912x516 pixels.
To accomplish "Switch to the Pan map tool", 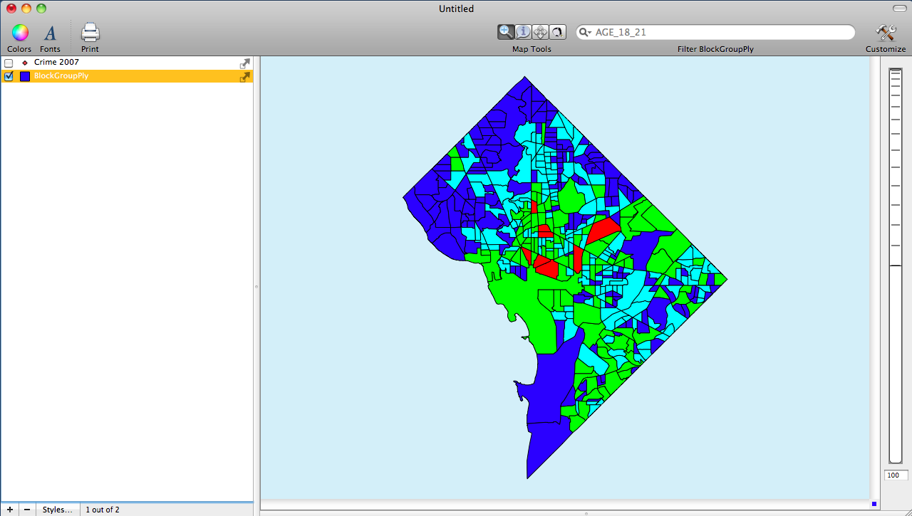I will (540, 31).
